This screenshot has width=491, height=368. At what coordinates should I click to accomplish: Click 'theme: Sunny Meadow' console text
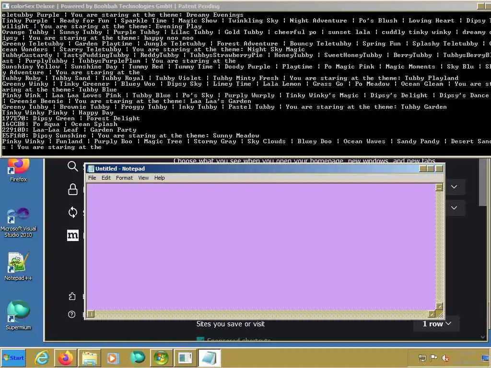[x=222, y=136]
